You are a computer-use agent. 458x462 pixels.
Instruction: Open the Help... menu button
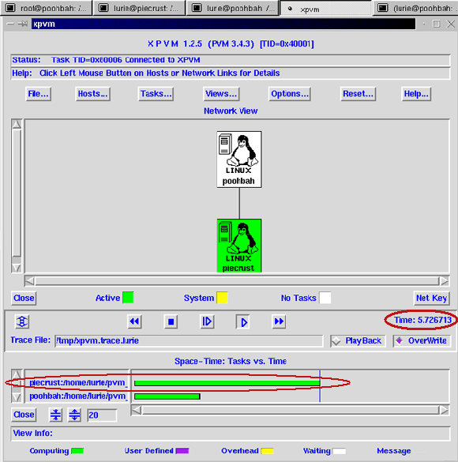[x=416, y=94]
